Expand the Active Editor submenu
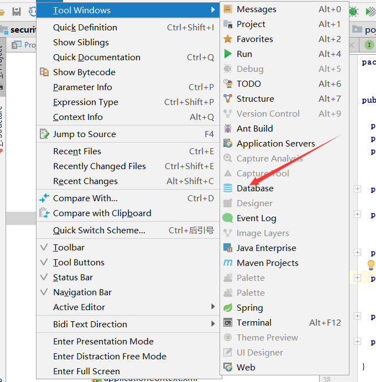The width and height of the screenshot is (376, 382). [x=128, y=307]
